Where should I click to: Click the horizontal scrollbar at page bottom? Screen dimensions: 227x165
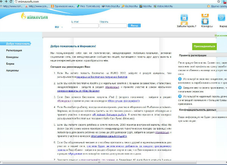point(99,162)
